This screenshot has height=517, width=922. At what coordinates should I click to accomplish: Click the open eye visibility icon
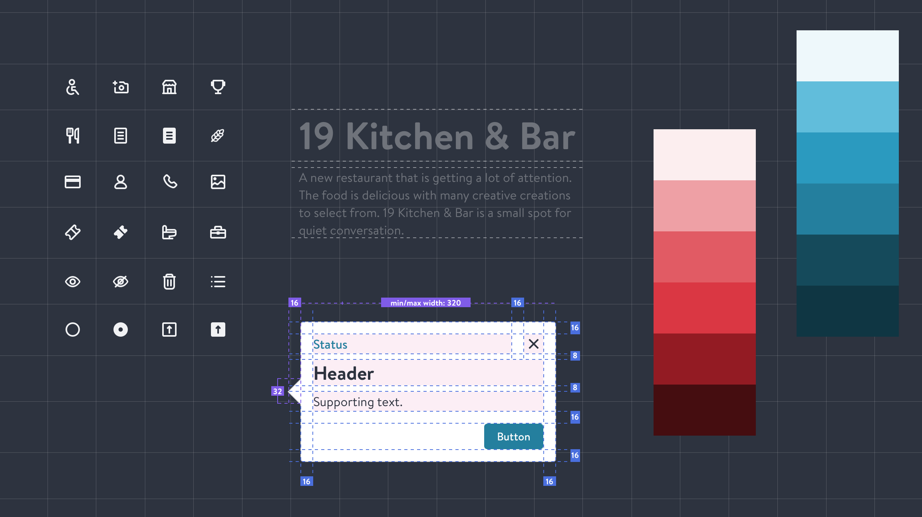[x=73, y=282]
